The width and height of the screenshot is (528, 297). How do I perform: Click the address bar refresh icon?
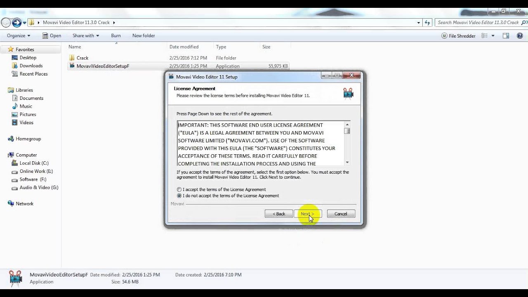pos(427,23)
